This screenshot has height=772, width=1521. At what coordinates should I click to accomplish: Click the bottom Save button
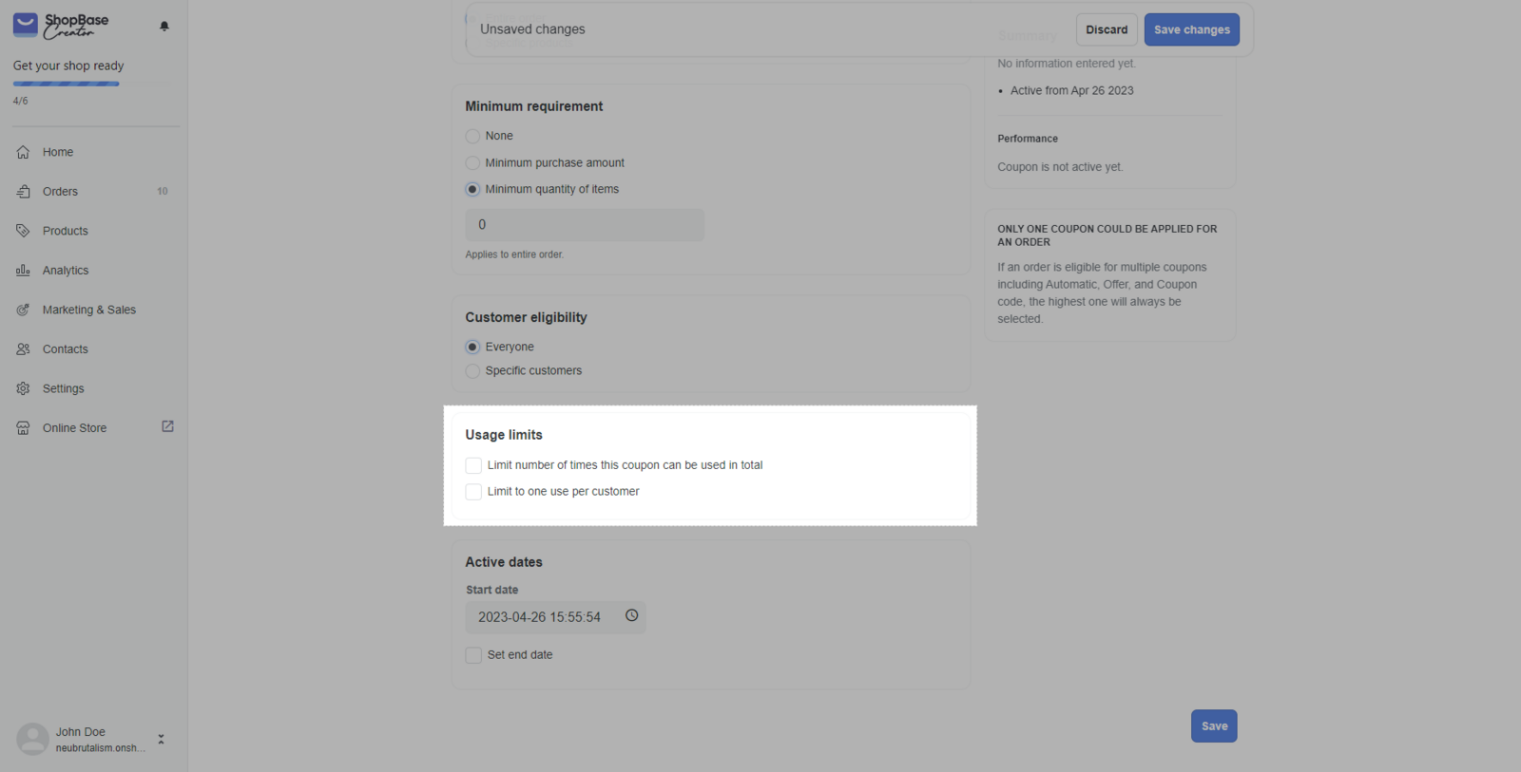tap(1214, 726)
